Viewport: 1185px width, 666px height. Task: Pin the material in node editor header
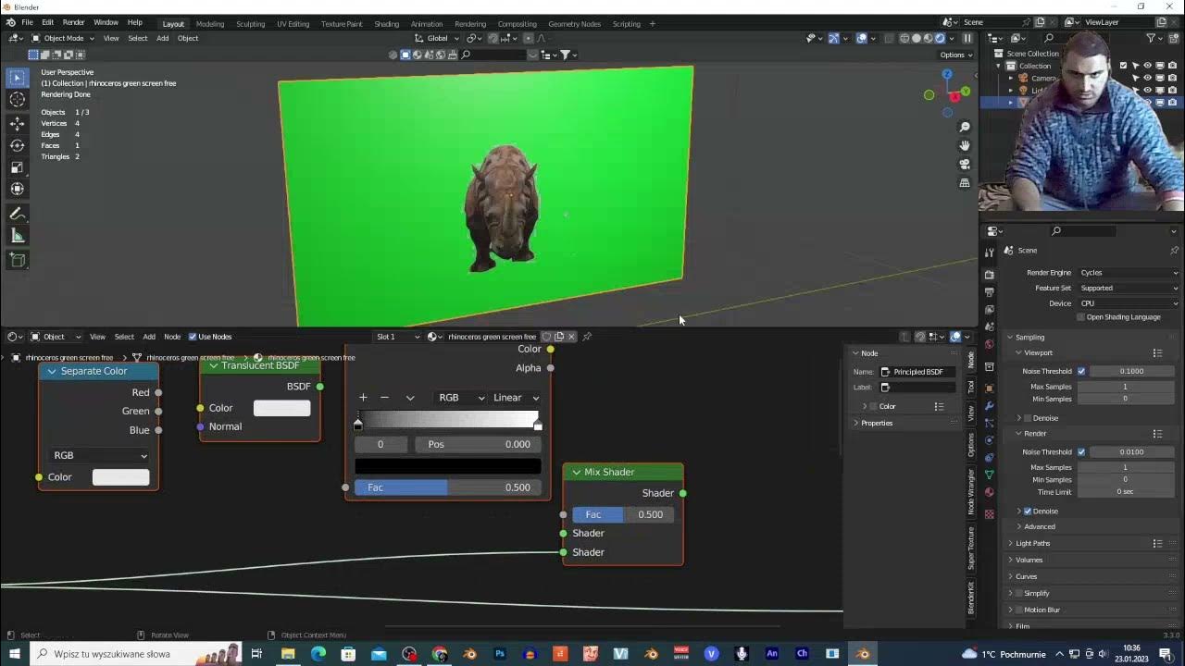click(x=587, y=337)
